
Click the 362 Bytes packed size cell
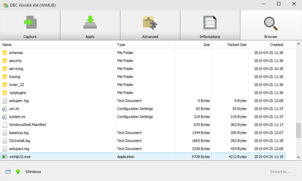click(238, 125)
